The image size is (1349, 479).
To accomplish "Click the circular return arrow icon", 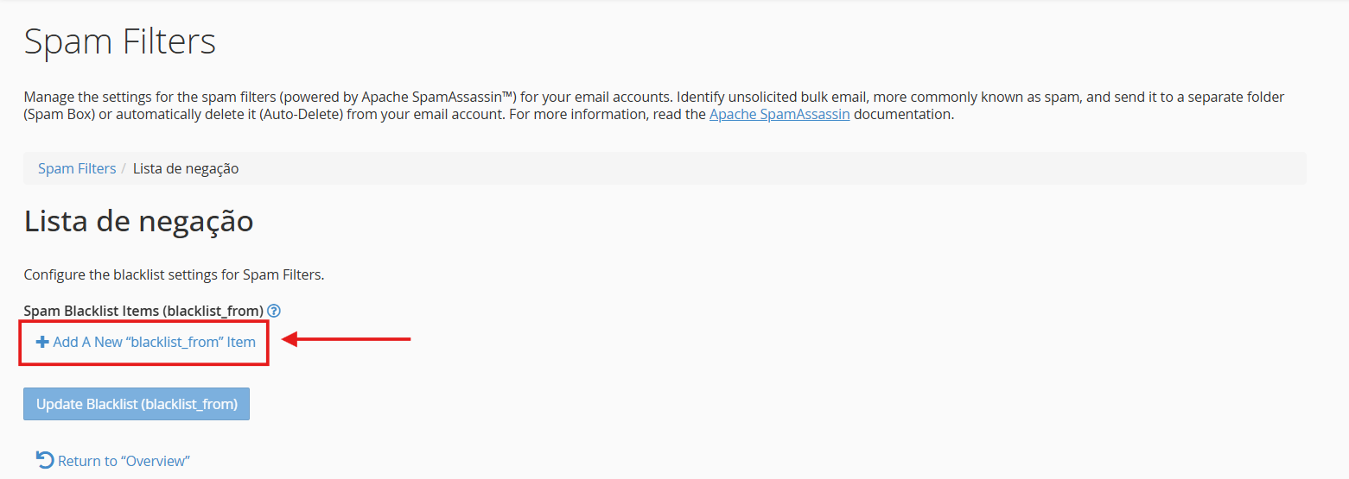I will 45,460.
